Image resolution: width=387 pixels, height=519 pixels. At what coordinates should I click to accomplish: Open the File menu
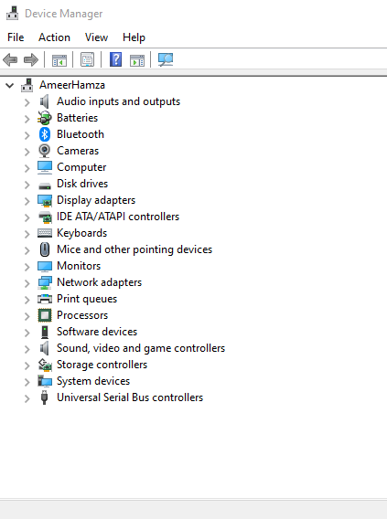[16, 37]
